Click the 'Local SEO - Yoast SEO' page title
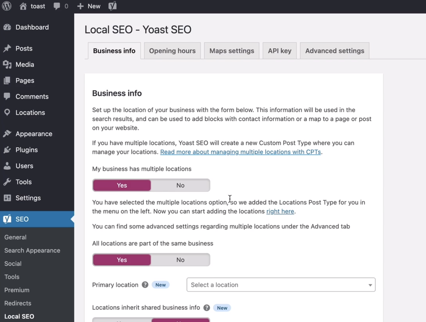The image size is (426, 322). click(138, 30)
